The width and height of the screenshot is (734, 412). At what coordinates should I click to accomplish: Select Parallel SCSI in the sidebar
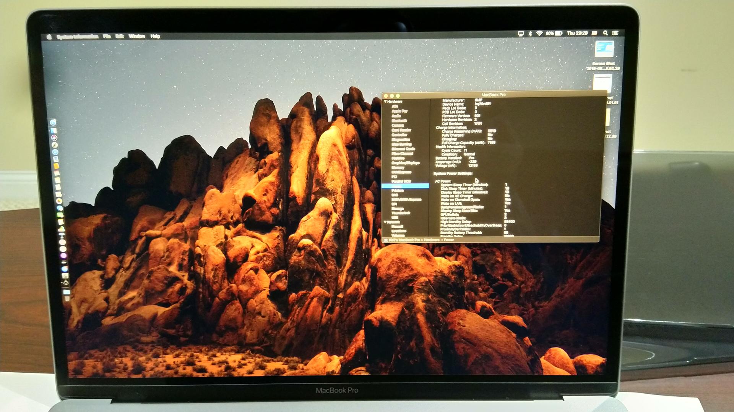[401, 181]
